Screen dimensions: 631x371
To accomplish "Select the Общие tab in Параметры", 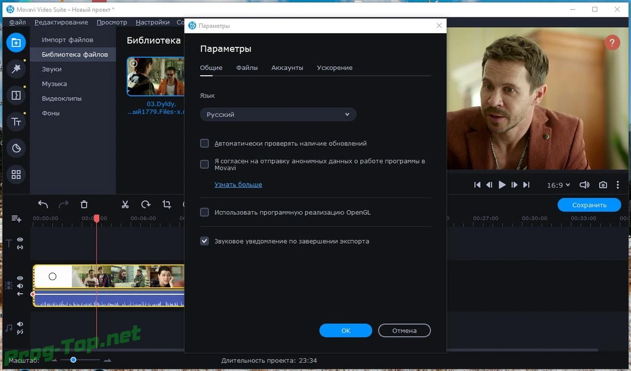I will [211, 68].
